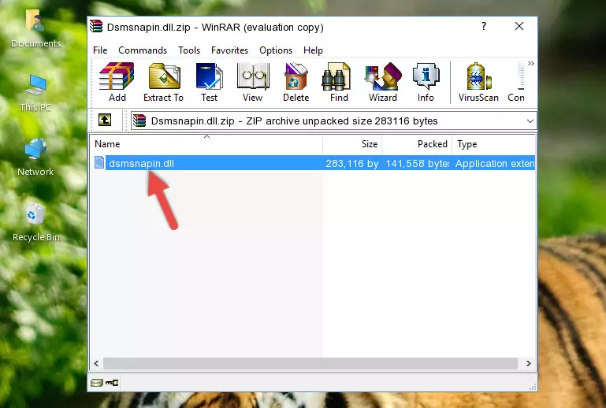Click the password key icon in status bar
This screenshot has height=408, width=606.
click(112, 383)
